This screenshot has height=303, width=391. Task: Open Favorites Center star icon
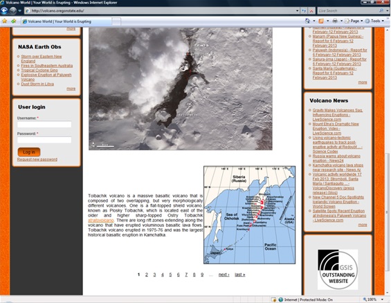(x=4, y=21)
